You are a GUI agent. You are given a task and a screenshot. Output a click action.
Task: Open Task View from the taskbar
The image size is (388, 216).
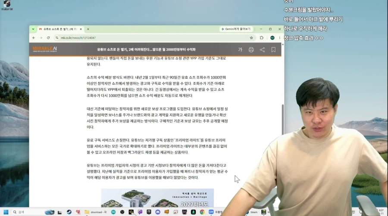coord(59,212)
